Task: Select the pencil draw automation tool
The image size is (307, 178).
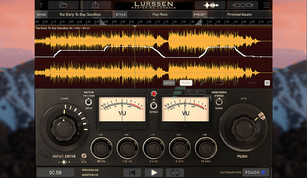Action: [x=203, y=83]
